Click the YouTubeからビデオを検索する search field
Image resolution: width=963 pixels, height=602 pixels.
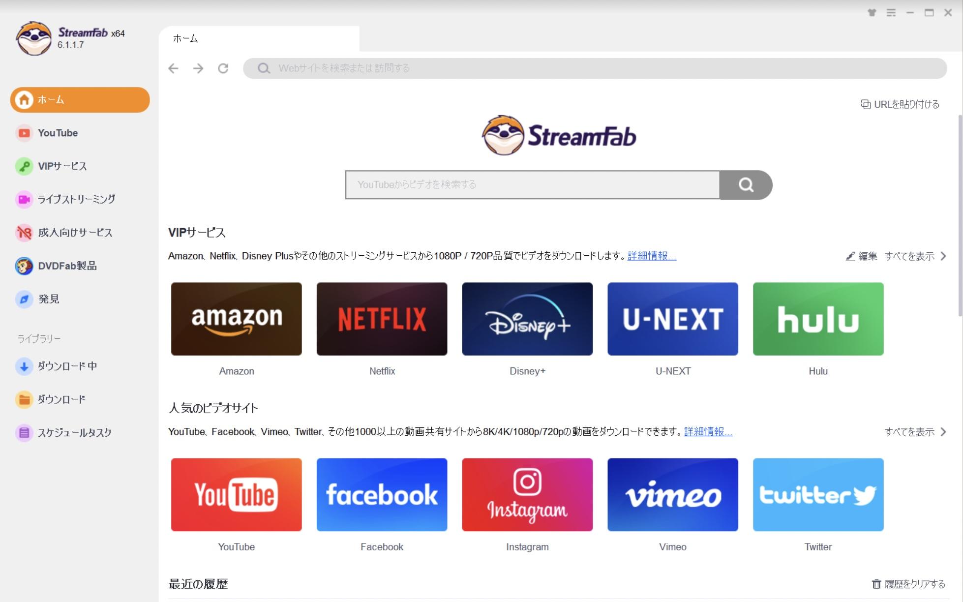click(533, 185)
